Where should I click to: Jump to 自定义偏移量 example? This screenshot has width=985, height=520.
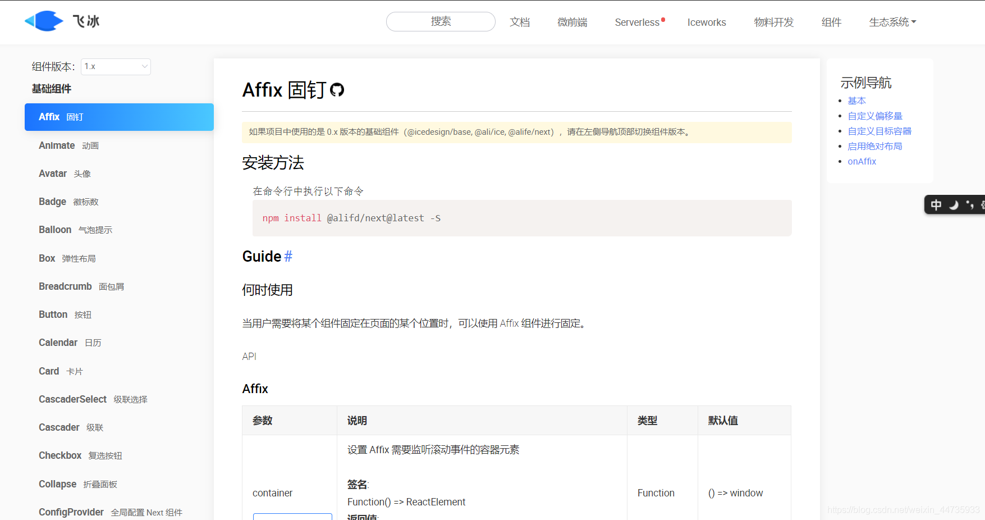875,116
